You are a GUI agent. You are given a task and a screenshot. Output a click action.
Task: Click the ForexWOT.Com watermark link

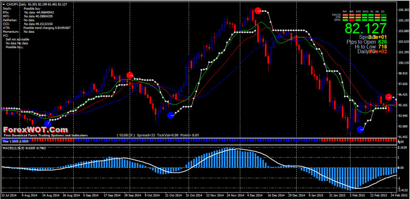tap(36, 130)
